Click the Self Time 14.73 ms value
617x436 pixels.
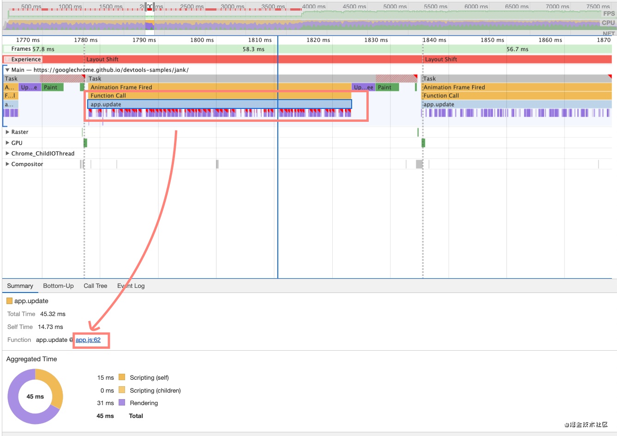(50, 327)
